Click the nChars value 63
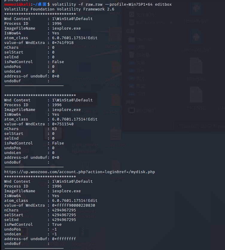225x250 pixels. click(x=54, y=129)
